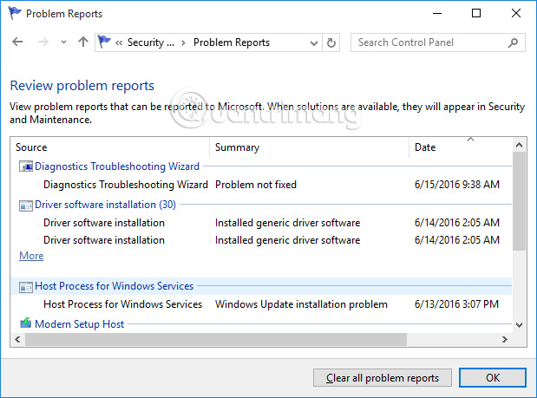The width and height of the screenshot is (537, 398).
Task: Go up one level with up arrow
Action: [83, 42]
